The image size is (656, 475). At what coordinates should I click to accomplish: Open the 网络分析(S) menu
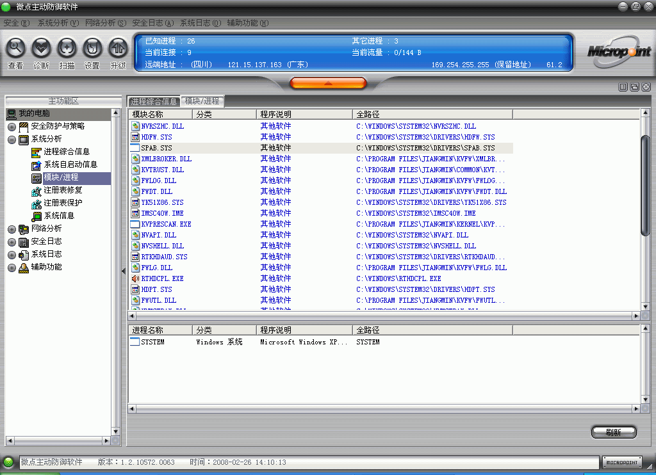tap(106, 23)
